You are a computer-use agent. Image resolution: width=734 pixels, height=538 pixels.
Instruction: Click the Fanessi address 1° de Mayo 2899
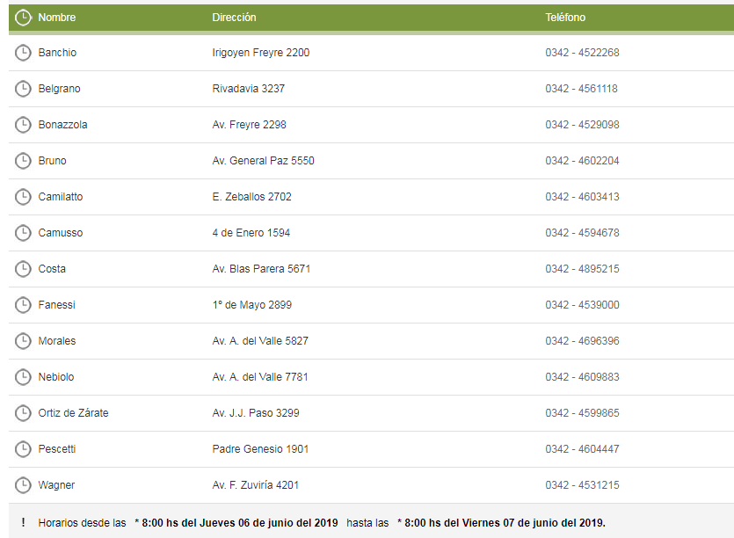pos(252,305)
